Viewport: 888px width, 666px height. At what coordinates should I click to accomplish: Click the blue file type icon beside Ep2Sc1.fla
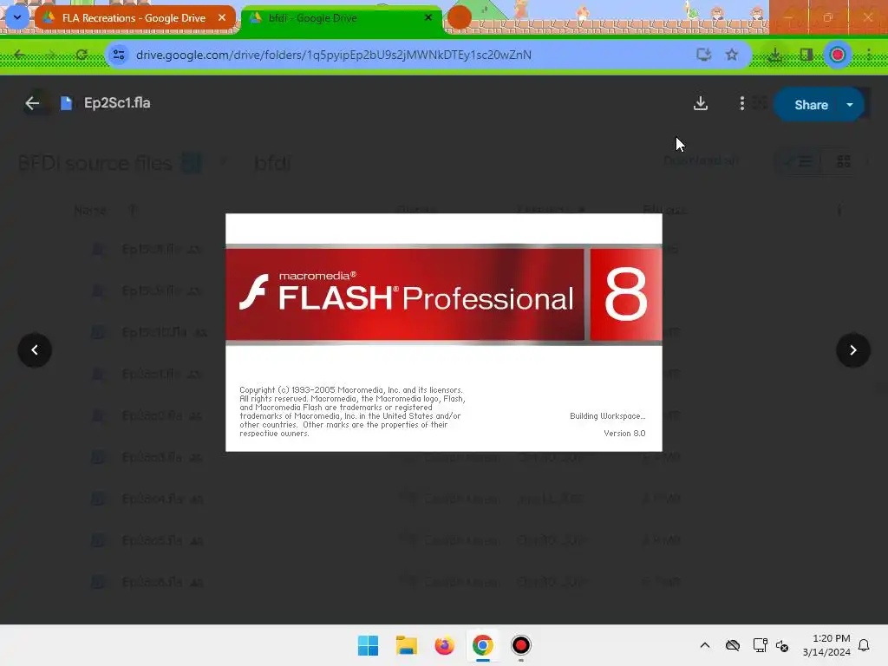click(66, 103)
